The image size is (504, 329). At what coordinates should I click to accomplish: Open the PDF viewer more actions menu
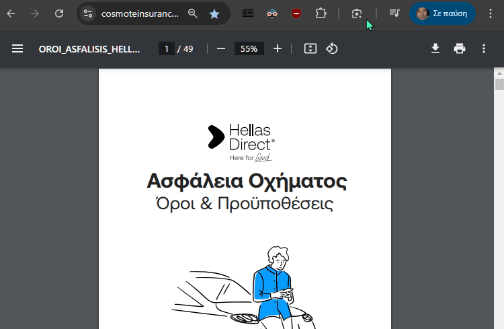[484, 48]
